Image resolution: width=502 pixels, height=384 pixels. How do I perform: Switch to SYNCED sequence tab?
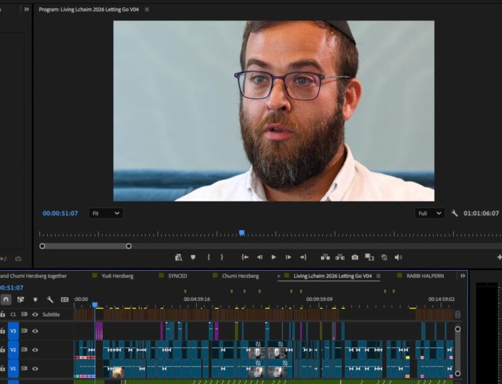point(178,276)
